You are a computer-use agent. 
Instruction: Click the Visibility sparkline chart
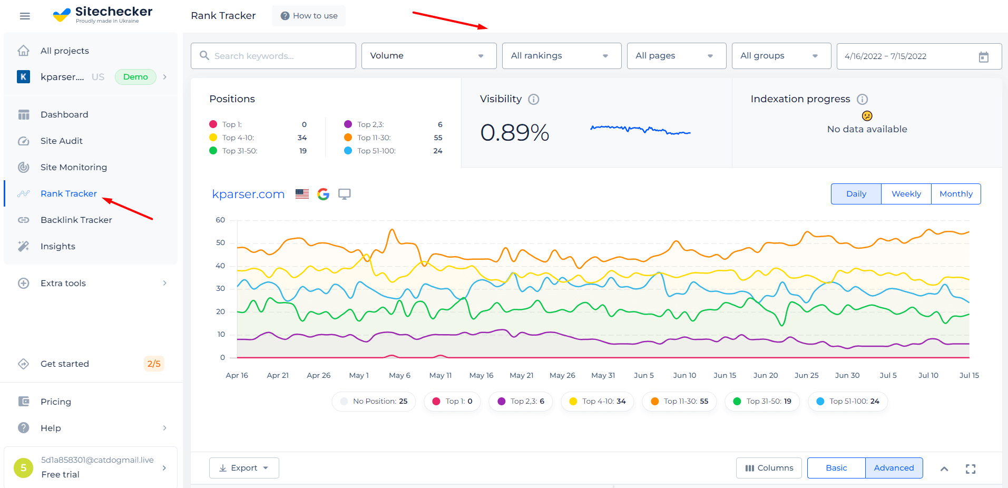coord(640,130)
